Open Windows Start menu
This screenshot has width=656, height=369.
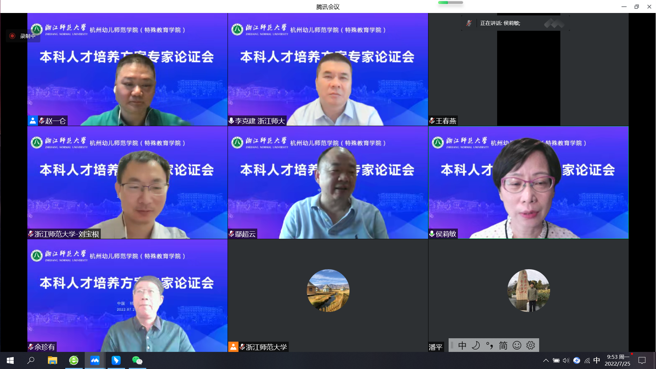[10, 360]
